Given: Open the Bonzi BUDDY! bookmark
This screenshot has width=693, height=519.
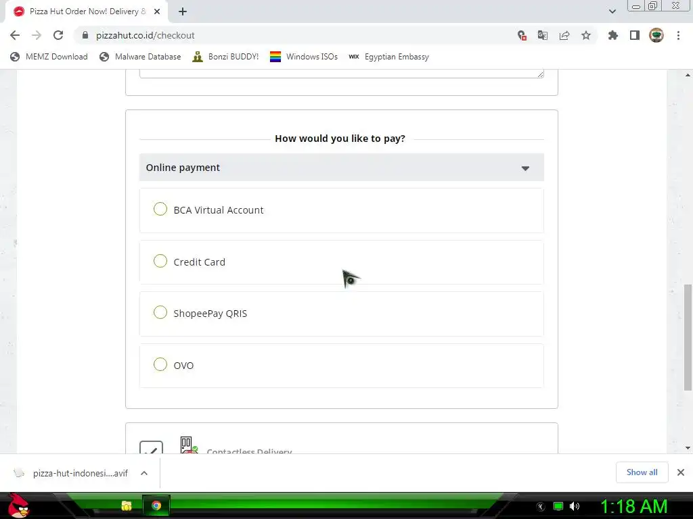Looking at the screenshot, I should point(226,57).
